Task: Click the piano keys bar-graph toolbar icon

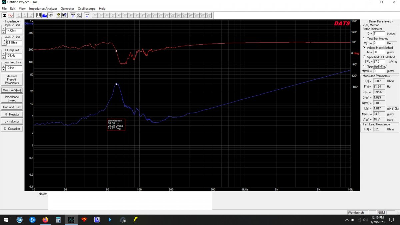Action: point(39,15)
